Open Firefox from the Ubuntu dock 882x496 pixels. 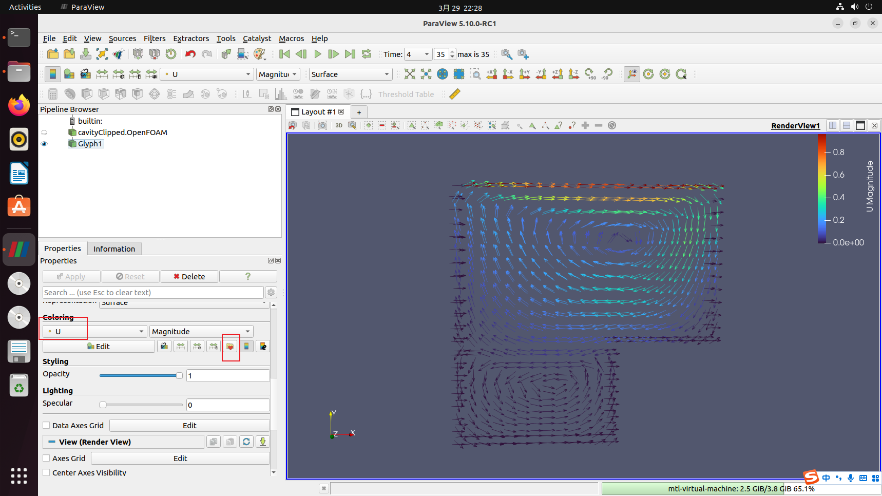19,106
